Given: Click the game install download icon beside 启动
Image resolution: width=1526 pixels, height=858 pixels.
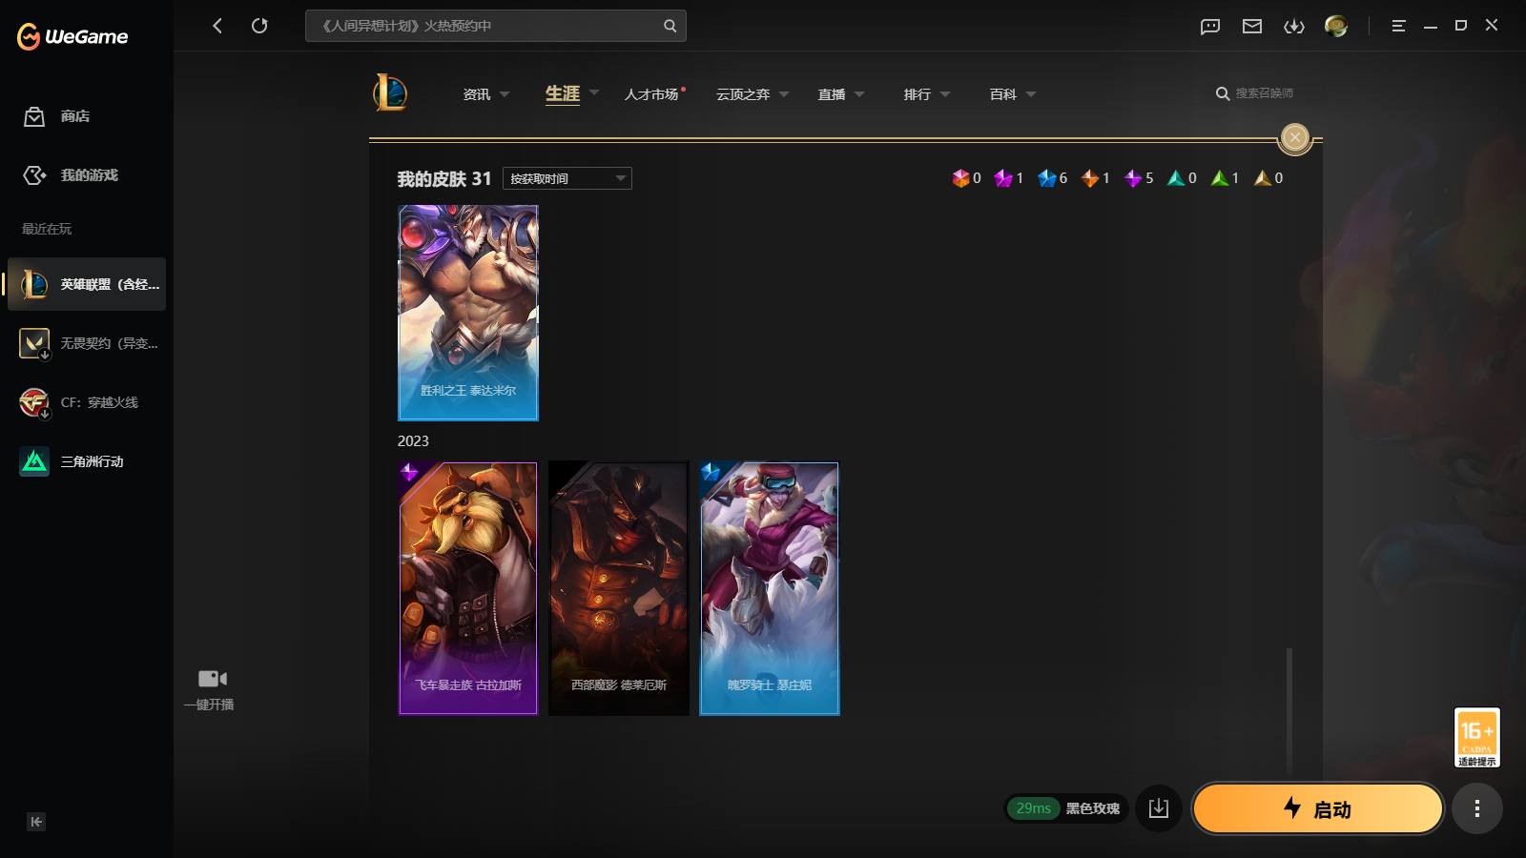Looking at the screenshot, I should 1159,808.
